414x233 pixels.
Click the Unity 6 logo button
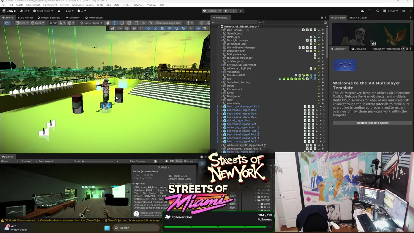[x=9, y=11]
